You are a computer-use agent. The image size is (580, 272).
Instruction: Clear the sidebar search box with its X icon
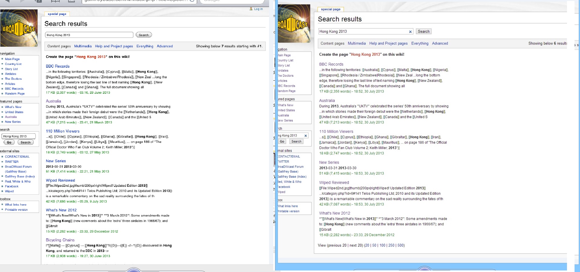coord(305,136)
